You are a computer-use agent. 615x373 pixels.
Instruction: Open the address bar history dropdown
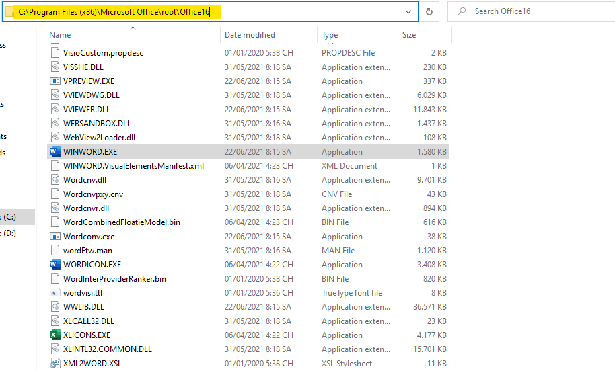[x=408, y=11]
